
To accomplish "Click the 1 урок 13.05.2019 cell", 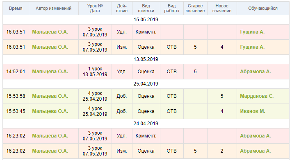I will pos(95,72).
